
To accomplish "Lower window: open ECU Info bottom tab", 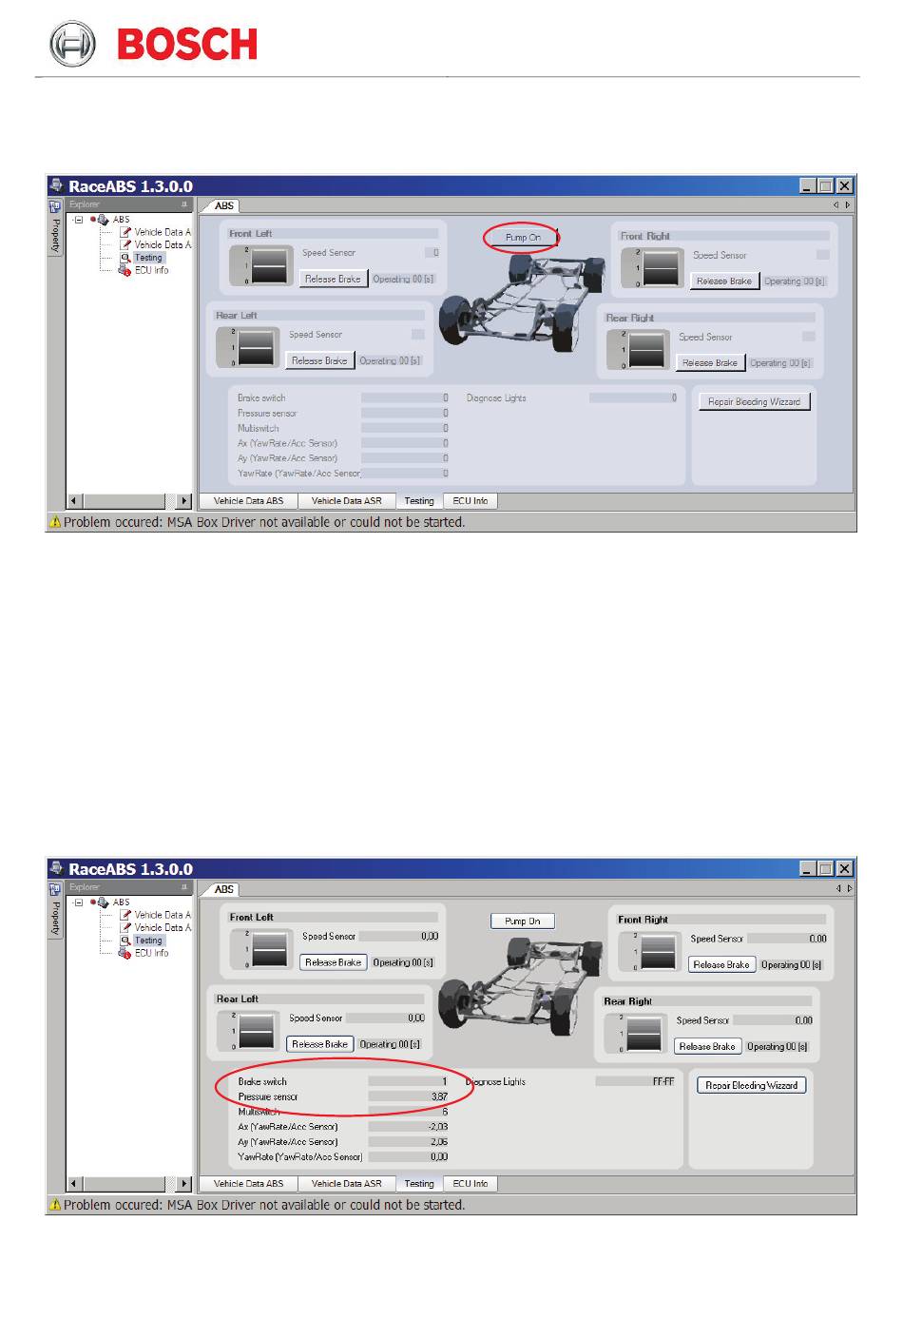I will coord(470,1184).
